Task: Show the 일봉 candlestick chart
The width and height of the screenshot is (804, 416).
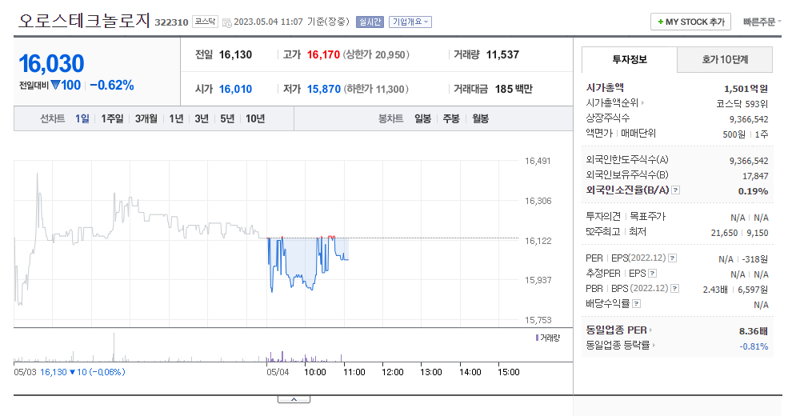Action: [423, 118]
